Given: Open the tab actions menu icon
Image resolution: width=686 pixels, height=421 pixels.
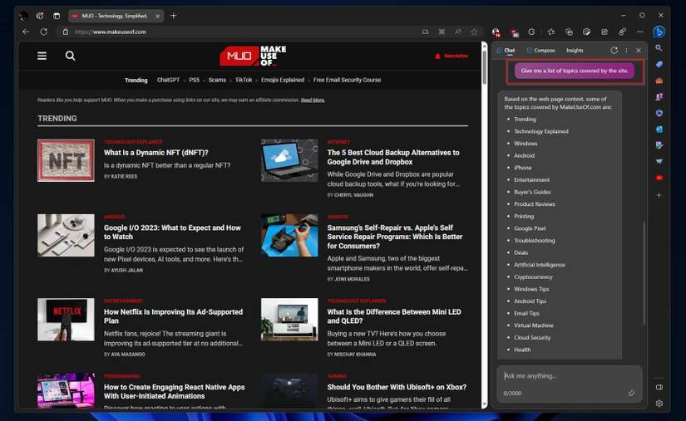Looking at the screenshot, I should 57,16.
